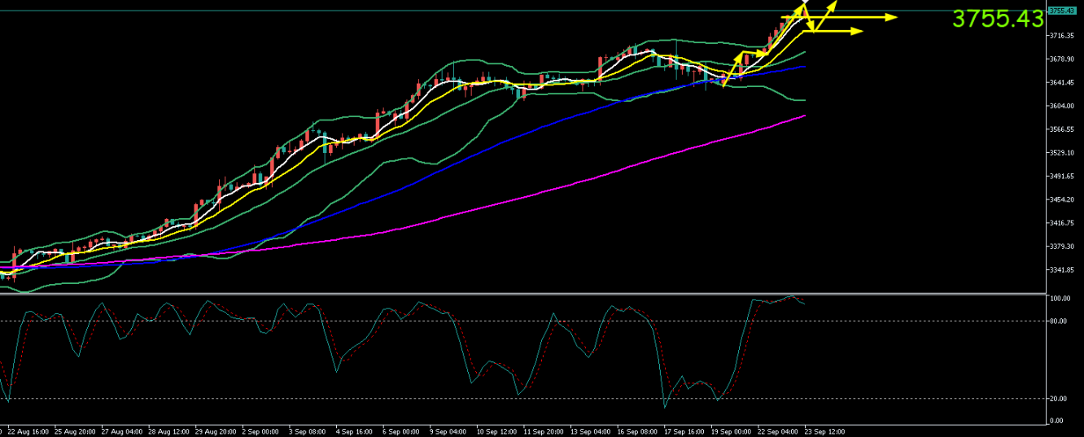Click the 3716.35 price axis label
The width and height of the screenshot is (1084, 437).
coord(1061,36)
